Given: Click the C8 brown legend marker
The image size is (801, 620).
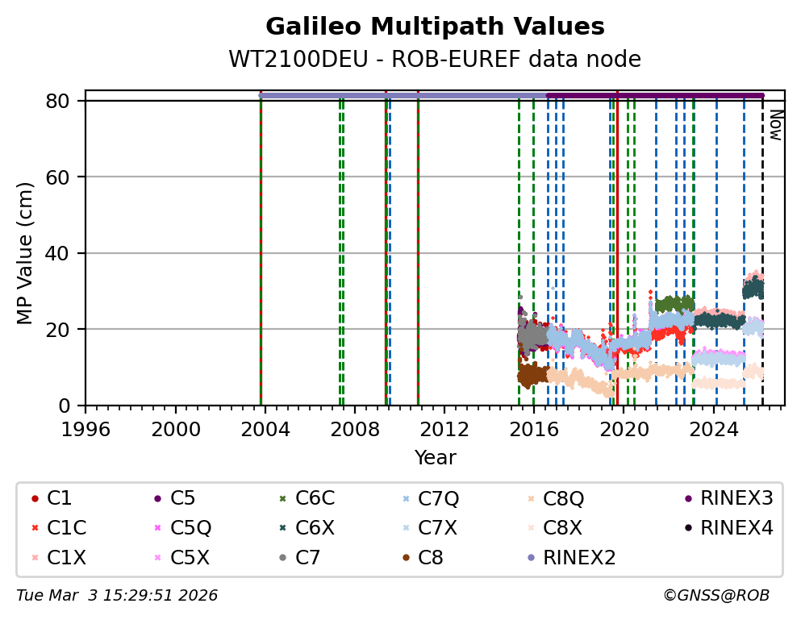Looking at the screenshot, I should click(405, 557).
